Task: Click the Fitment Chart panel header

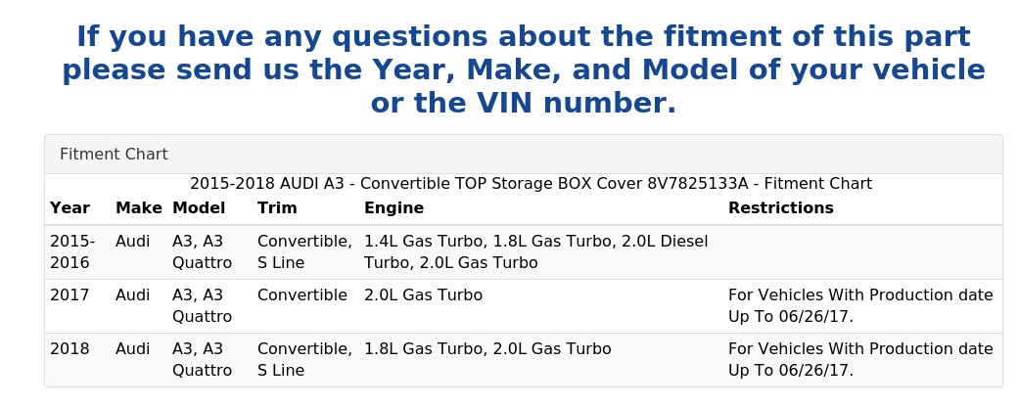Action: (114, 155)
